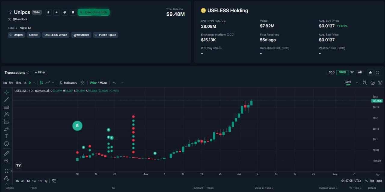
Task: Open chart settings hexagon icon
Action: point(373,83)
